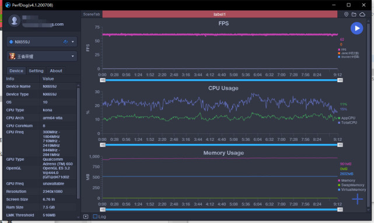
Task: Click the link icon beside NX659J
Action: [x=65, y=42]
